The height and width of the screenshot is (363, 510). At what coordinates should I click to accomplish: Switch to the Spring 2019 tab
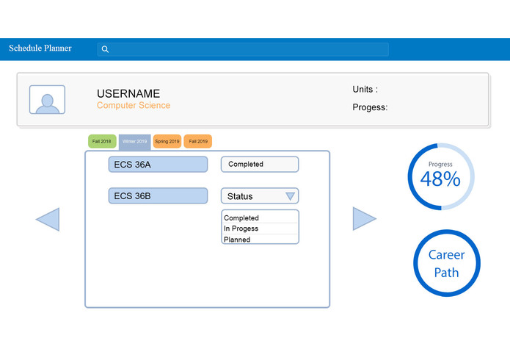point(167,141)
